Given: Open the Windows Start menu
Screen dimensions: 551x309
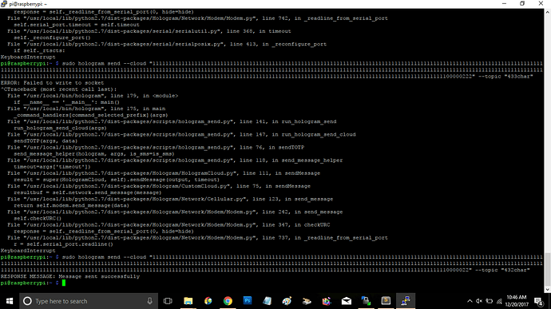Looking at the screenshot, I should [10, 301].
